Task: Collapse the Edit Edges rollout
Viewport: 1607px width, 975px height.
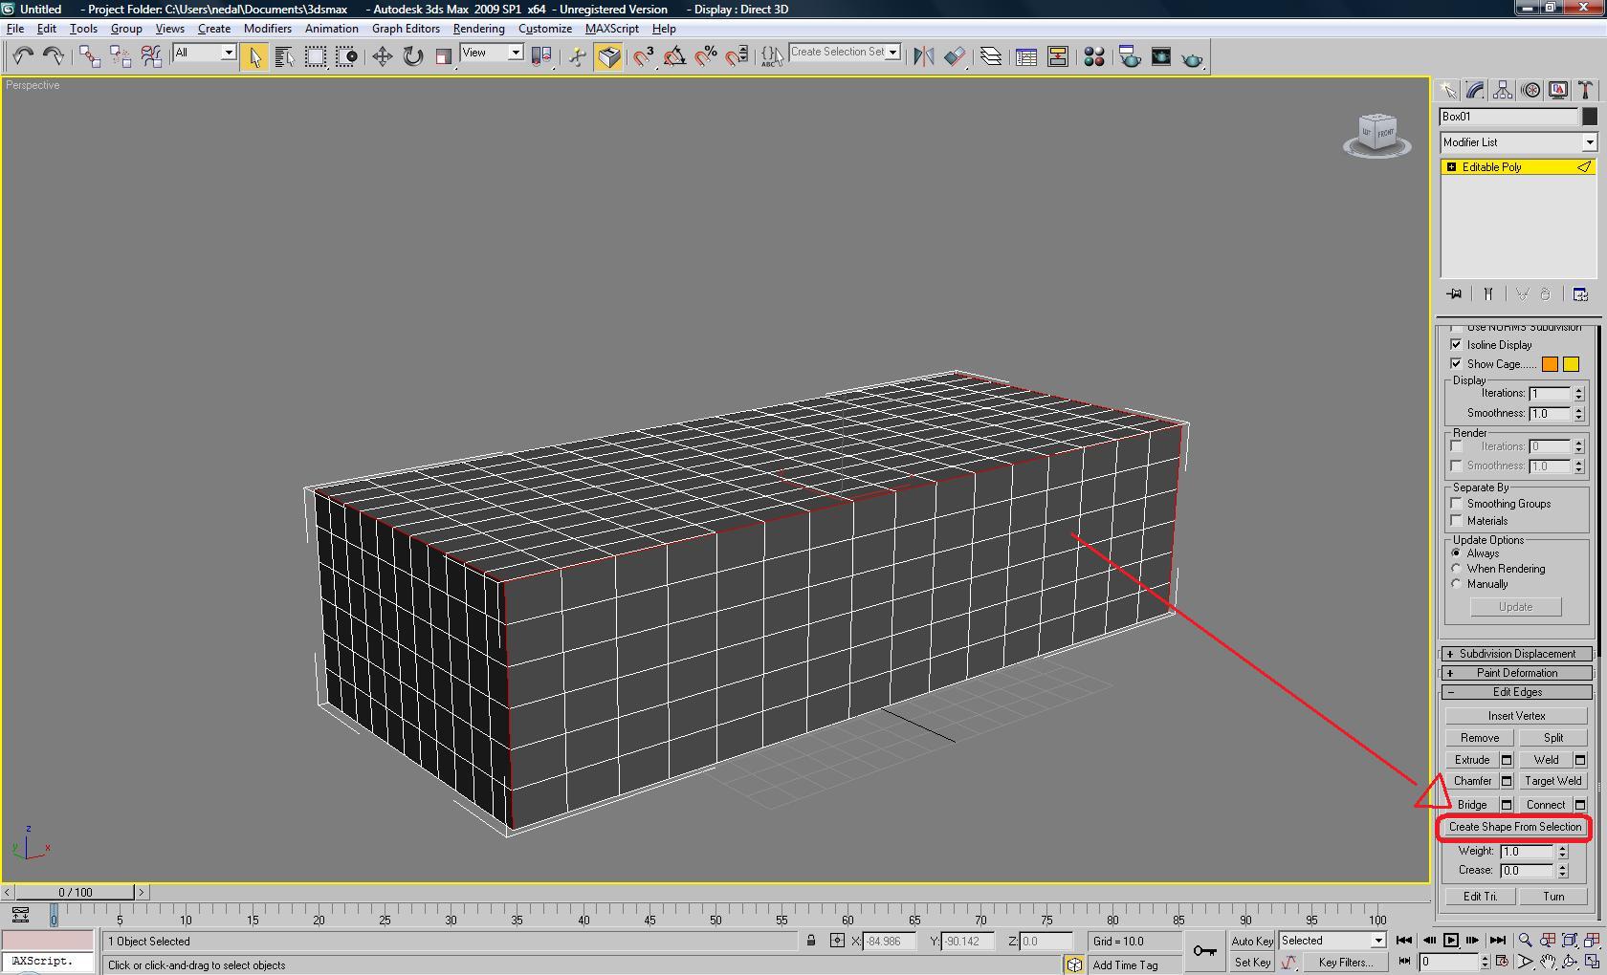Action: tap(1516, 692)
